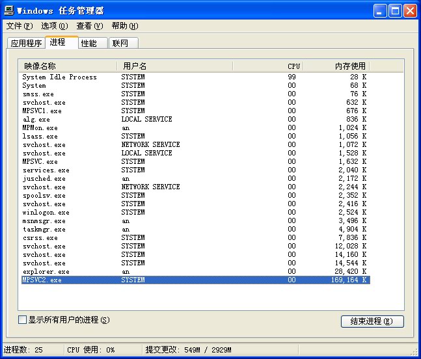Close the Task Manager window
The image size is (421, 359).
(410, 11)
